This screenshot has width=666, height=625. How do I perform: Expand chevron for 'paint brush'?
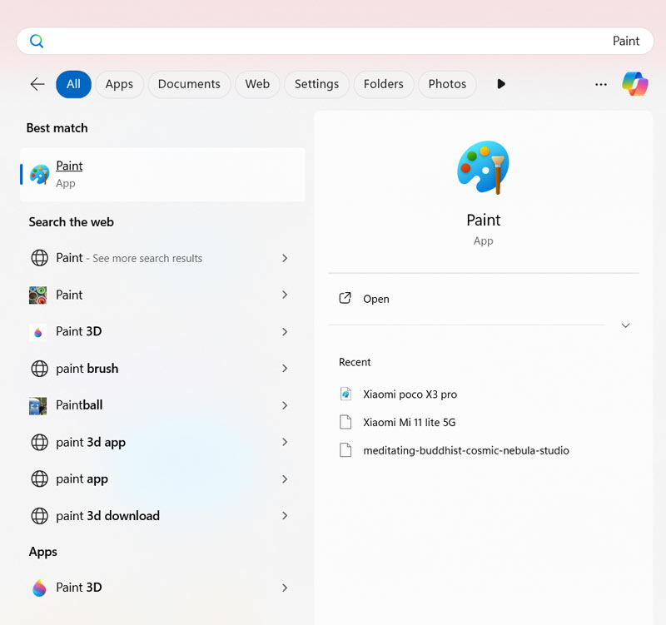(285, 368)
